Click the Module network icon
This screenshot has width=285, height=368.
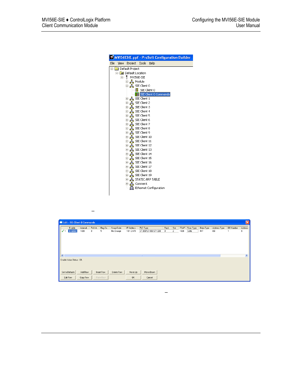point(132,82)
